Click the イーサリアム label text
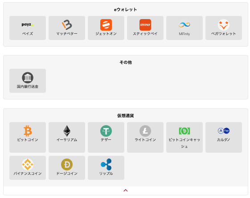 pos(67,140)
